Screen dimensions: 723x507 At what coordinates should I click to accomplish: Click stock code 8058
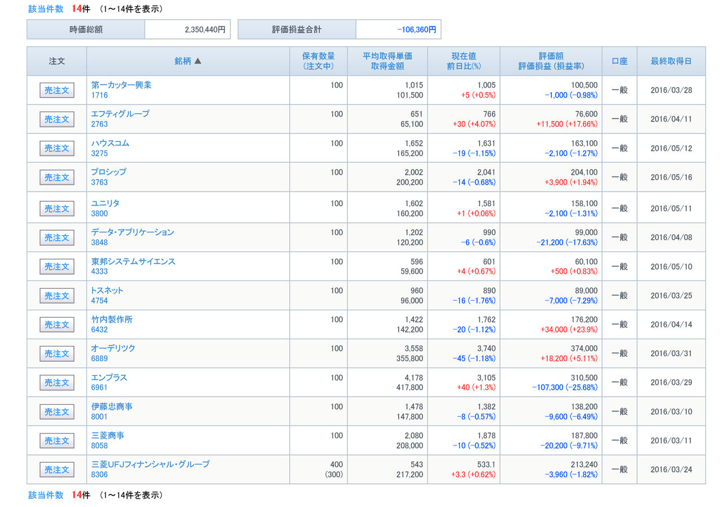click(99, 445)
